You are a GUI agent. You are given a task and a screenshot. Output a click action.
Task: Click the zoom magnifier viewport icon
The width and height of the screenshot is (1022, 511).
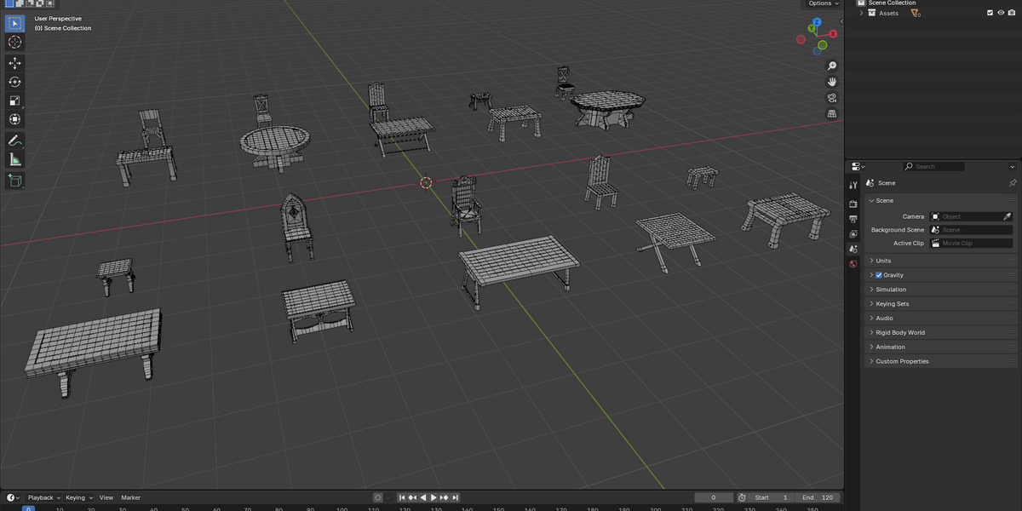coord(832,66)
